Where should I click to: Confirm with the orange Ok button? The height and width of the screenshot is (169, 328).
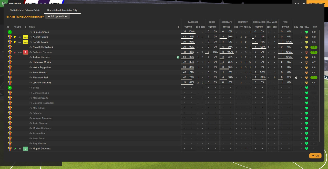[x=315, y=156]
